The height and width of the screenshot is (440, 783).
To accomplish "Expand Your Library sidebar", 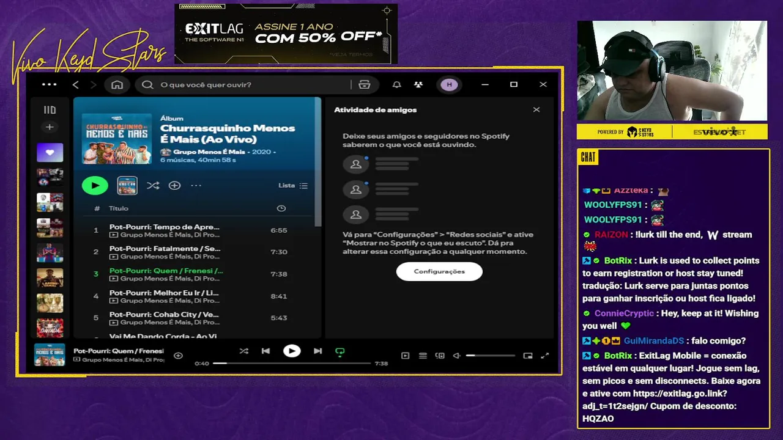I will (50, 110).
